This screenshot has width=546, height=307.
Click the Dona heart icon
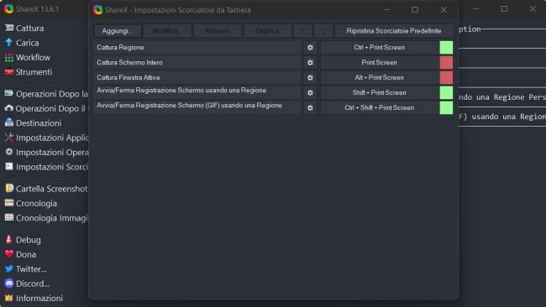click(9, 254)
